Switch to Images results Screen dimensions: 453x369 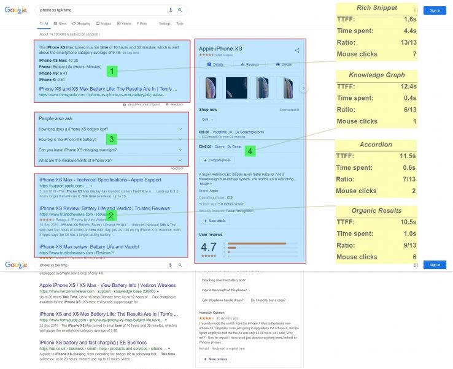coord(104,24)
